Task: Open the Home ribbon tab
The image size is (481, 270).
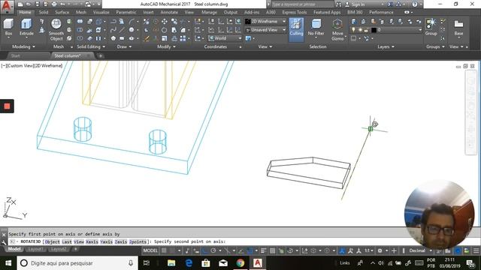Action: coord(25,12)
